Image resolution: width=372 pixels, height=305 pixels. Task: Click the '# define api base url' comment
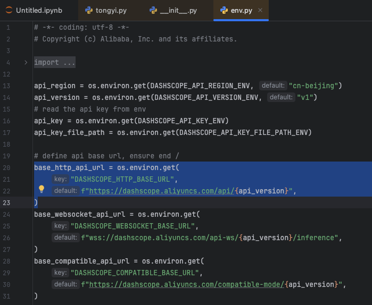click(x=106, y=156)
